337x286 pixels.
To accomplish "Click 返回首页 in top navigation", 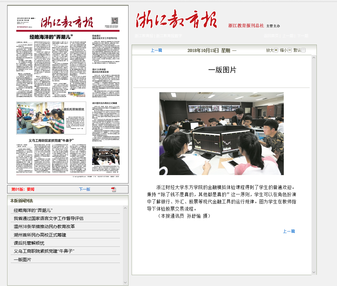I will 271,36.
